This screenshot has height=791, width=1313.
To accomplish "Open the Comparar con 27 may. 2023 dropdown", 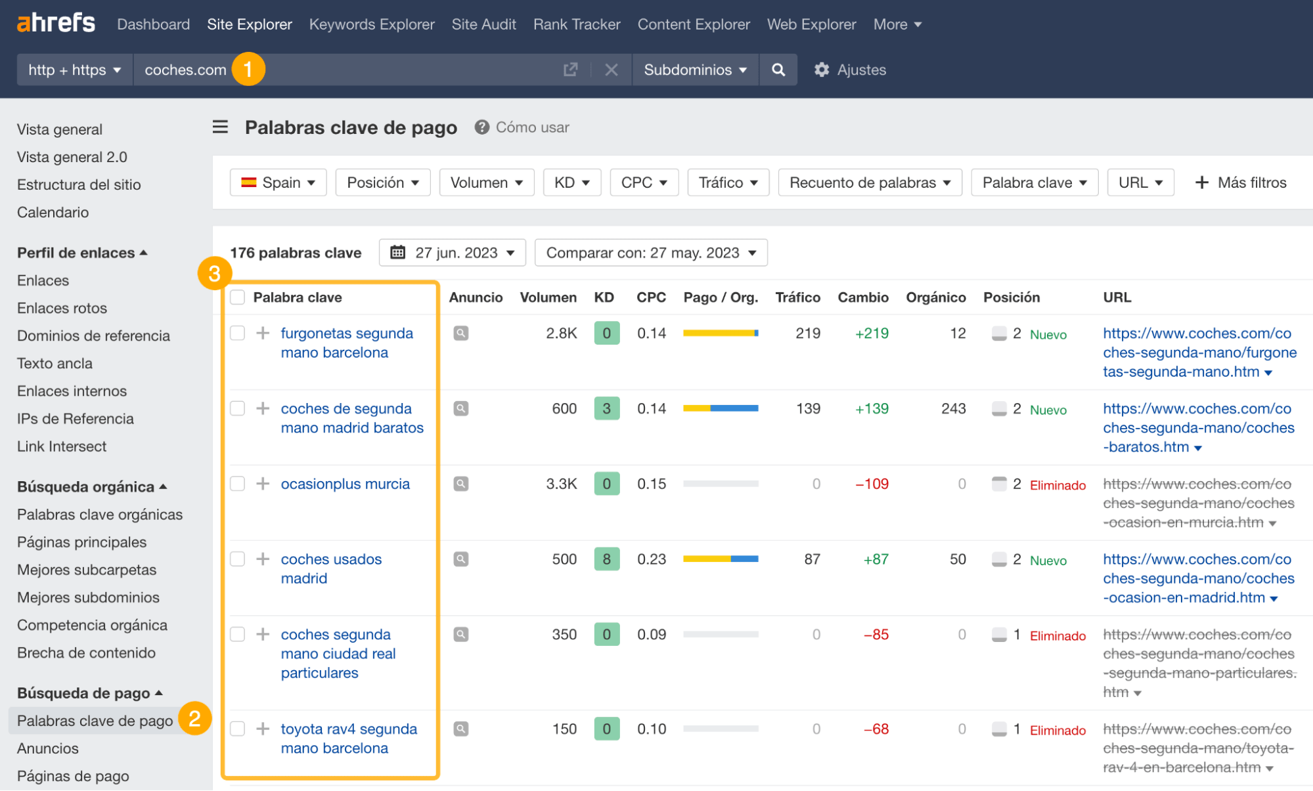I will tap(650, 252).
